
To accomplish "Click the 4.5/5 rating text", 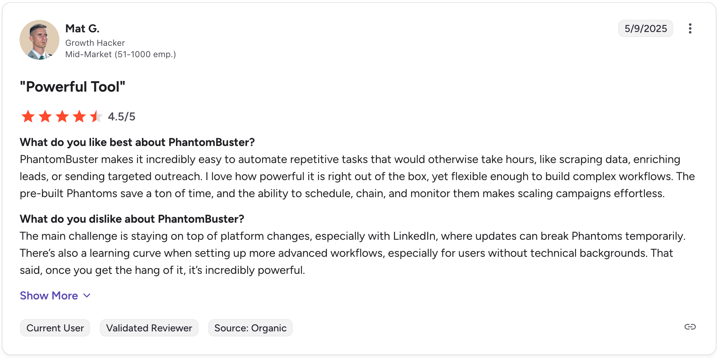I will [122, 116].
